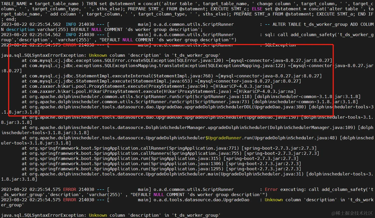Click '[spring-boot-2.7.3.jar:2.7.3]' on the SpringApplication.java:771 line

click(279, 148)
